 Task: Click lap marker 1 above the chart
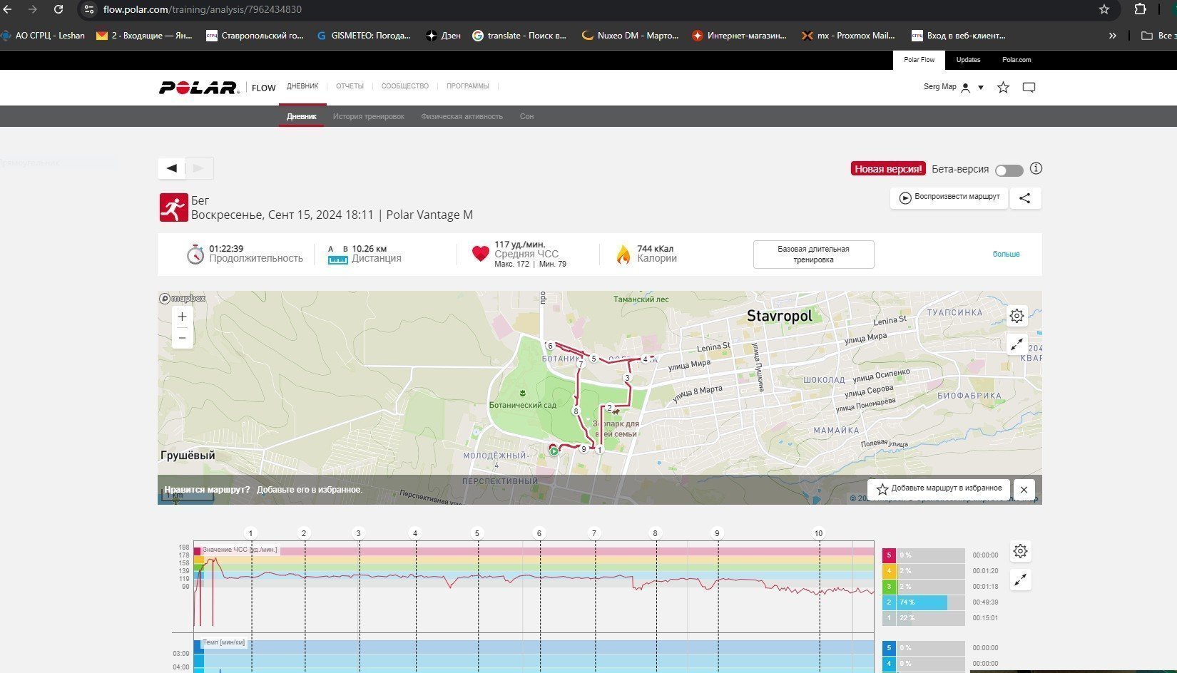coord(250,533)
